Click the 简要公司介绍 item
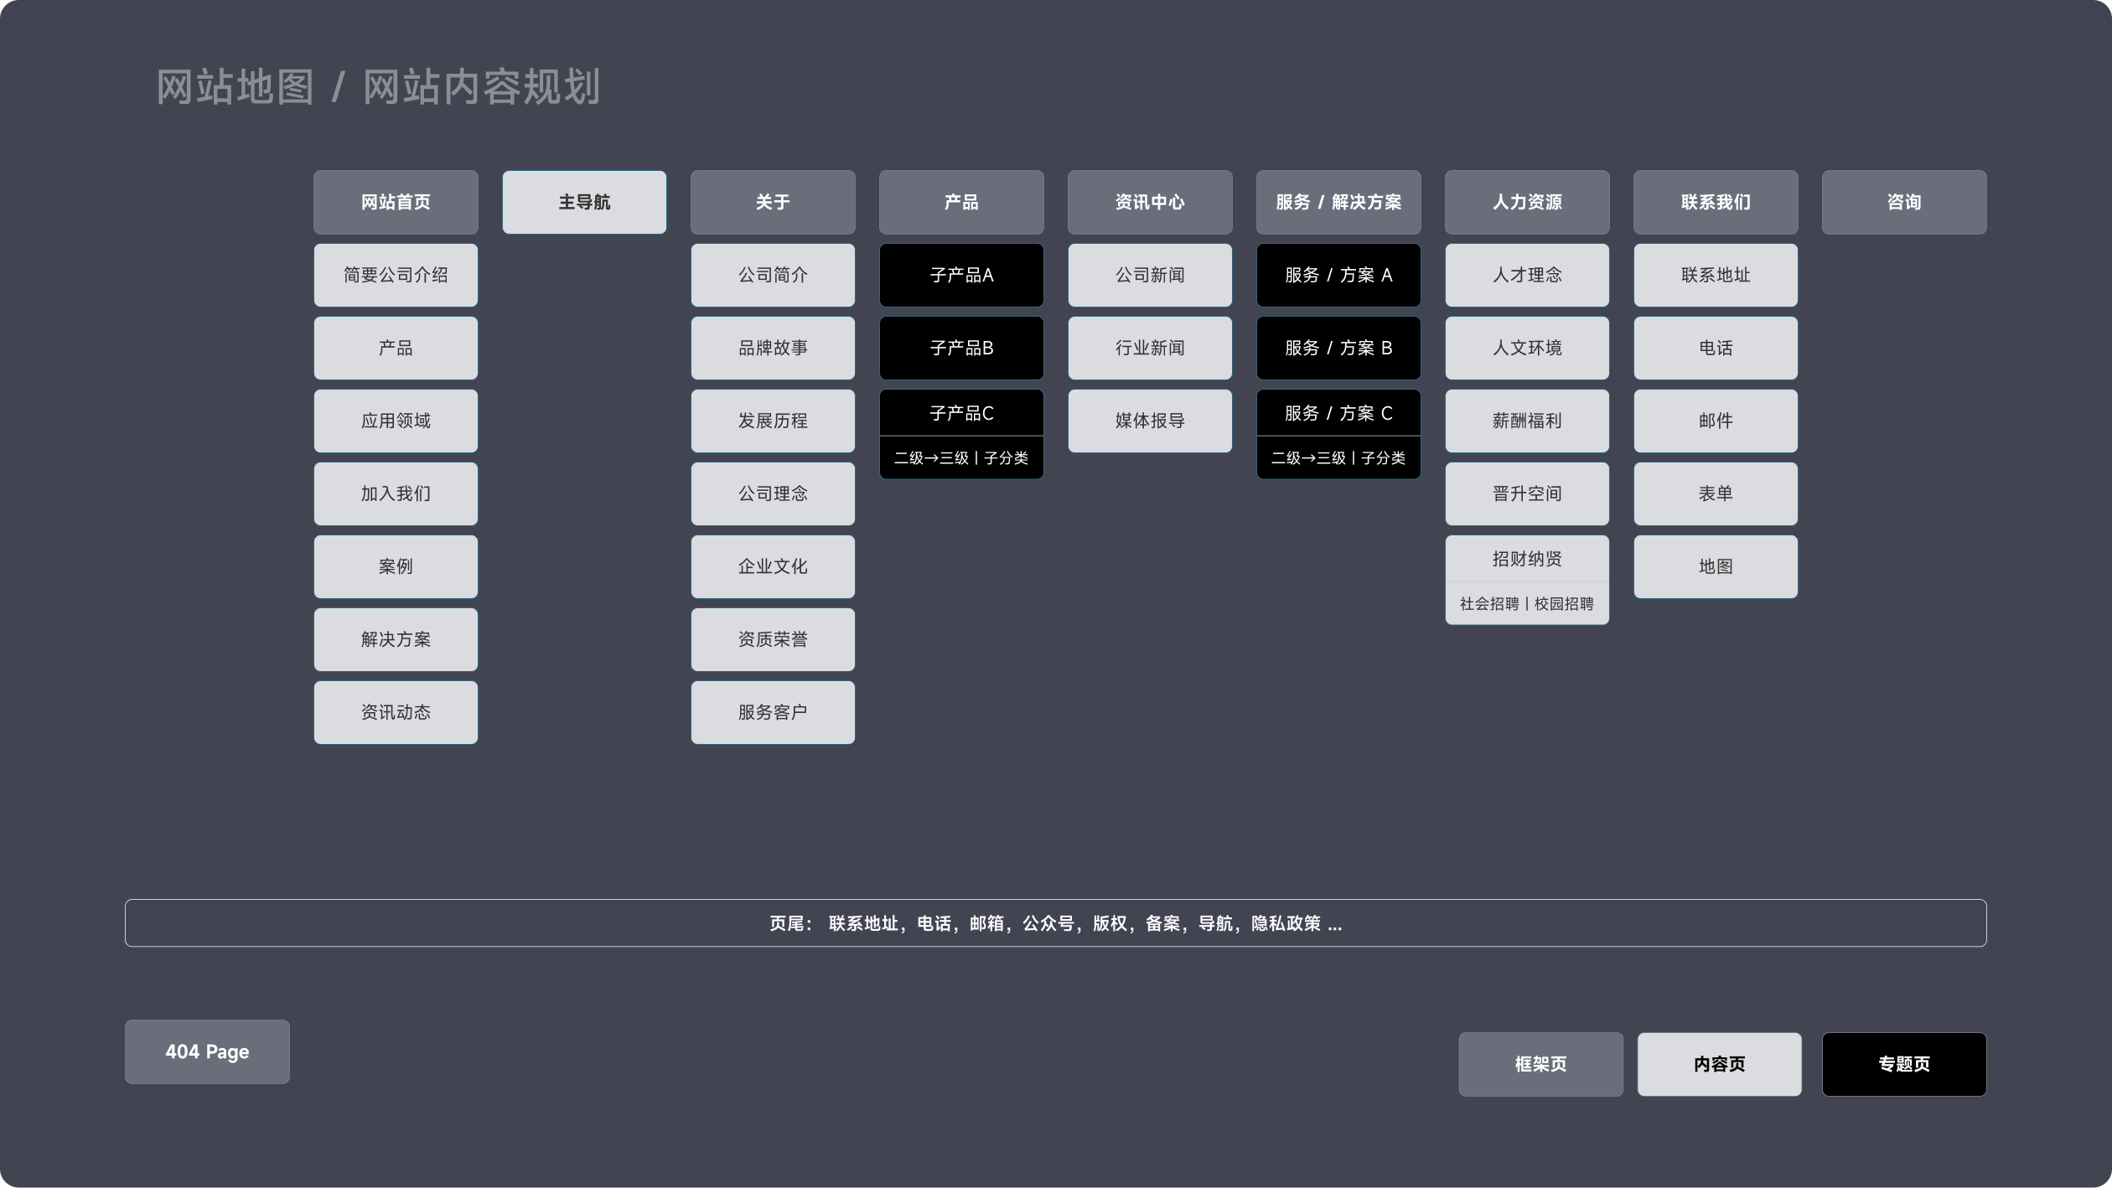The image size is (2112, 1188). click(x=396, y=275)
